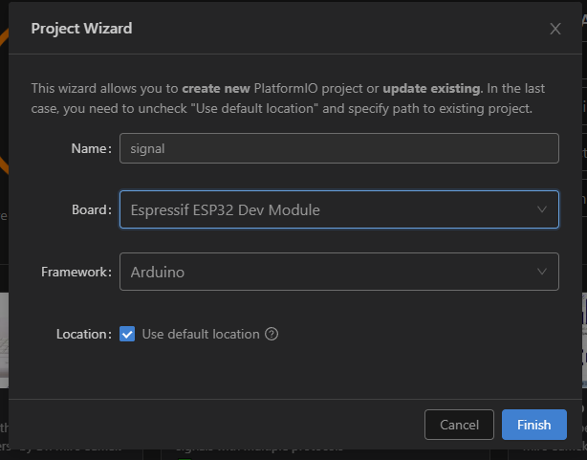Click the "Location:" field label

point(84,334)
